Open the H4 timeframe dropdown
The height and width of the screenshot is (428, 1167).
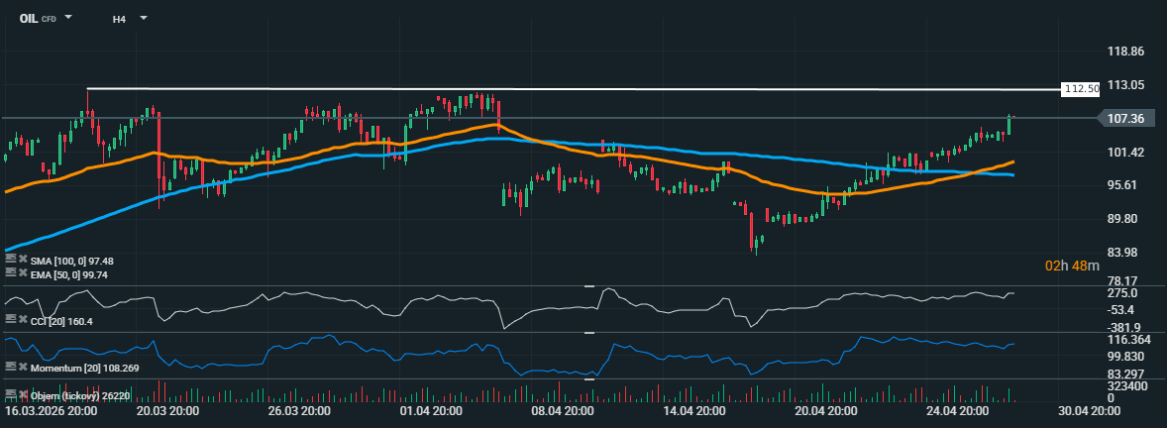tap(144, 18)
